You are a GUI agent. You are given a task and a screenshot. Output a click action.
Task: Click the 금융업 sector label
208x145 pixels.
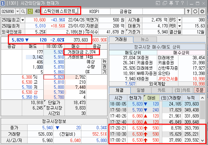pyautogui.click(x=126, y=11)
